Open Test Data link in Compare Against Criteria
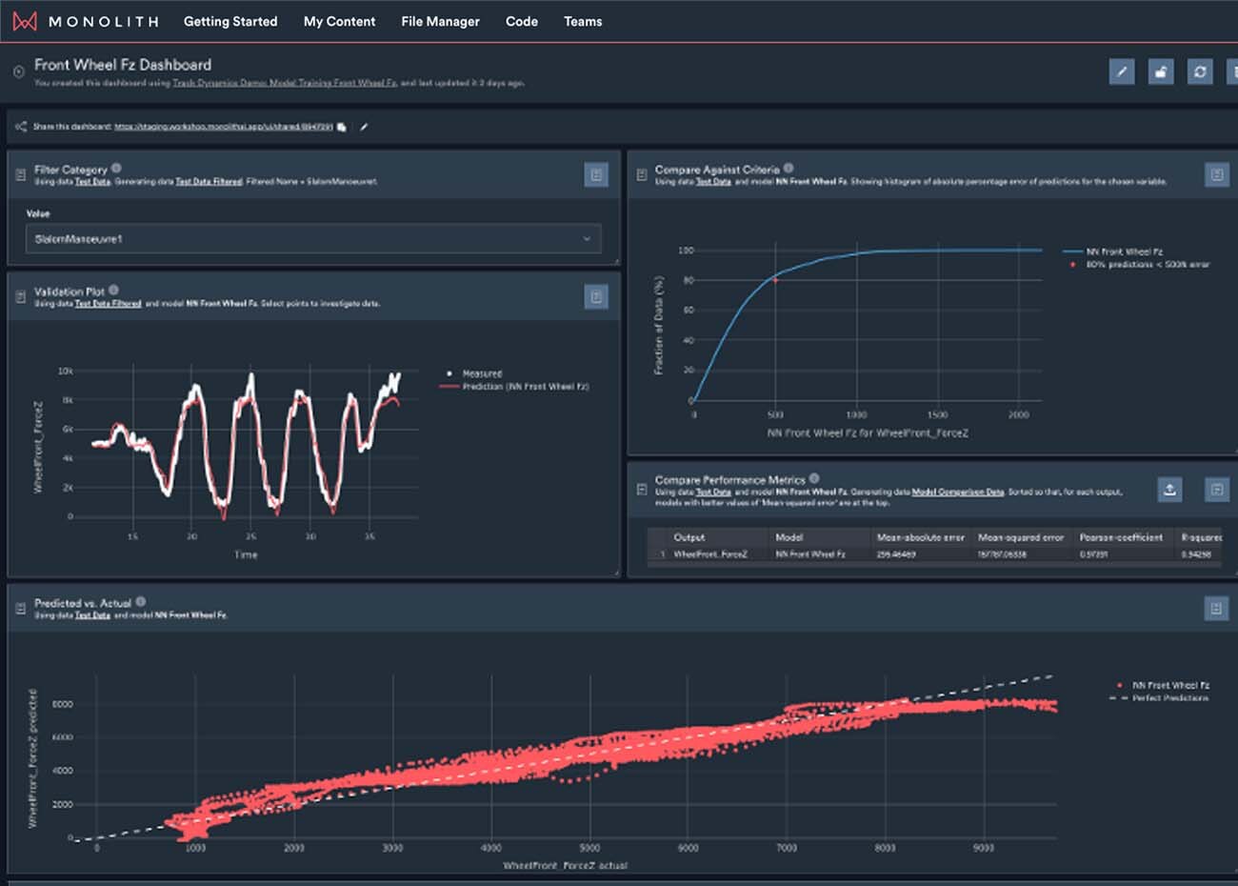Viewport: 1238px width, 886px height. point(713,181)
